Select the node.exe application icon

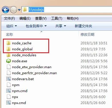coord(9,61)
